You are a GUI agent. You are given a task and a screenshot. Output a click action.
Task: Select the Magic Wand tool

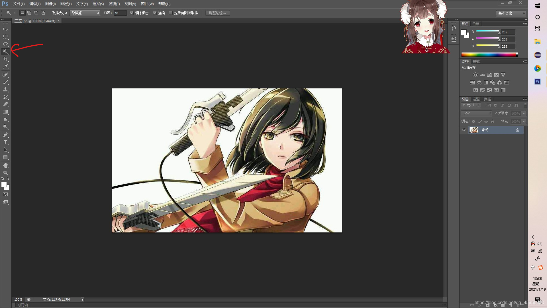coord(5,52)
